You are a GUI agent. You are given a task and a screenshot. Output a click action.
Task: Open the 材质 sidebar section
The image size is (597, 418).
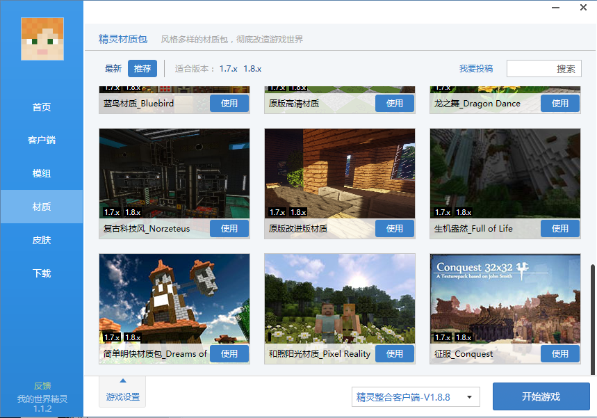(42, 207)
